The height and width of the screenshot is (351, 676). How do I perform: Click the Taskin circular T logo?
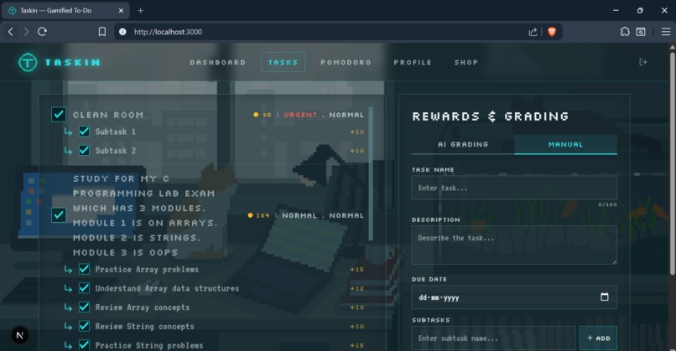pos(28,63)
